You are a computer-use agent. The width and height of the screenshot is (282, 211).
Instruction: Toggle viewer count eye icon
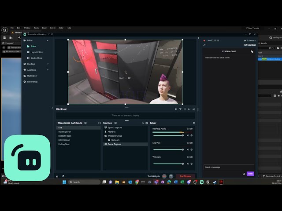point(245,41)
